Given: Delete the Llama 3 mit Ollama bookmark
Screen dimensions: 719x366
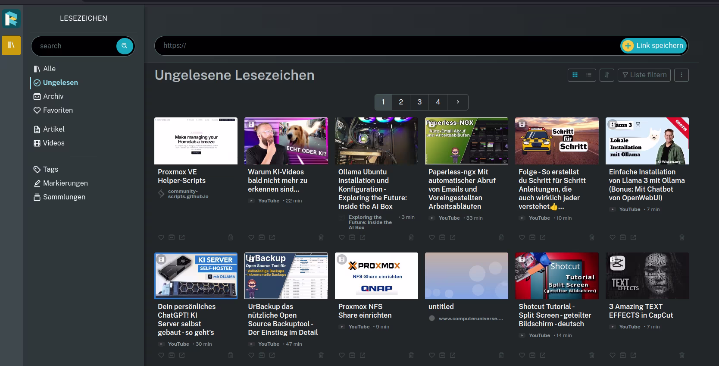Looking at the screenshot, I should [x=682, y=237].
